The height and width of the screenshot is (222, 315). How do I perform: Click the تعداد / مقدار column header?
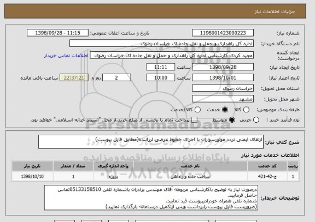pos(73,166)
